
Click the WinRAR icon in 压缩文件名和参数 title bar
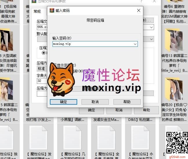(34, 1)
